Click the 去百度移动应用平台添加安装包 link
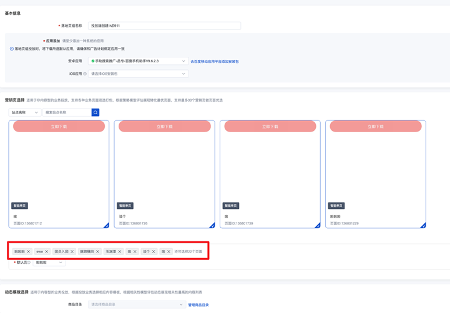 click(214, 62)
